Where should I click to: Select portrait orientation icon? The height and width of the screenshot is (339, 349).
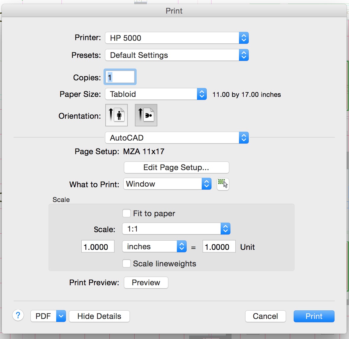[x=117, y=115]
